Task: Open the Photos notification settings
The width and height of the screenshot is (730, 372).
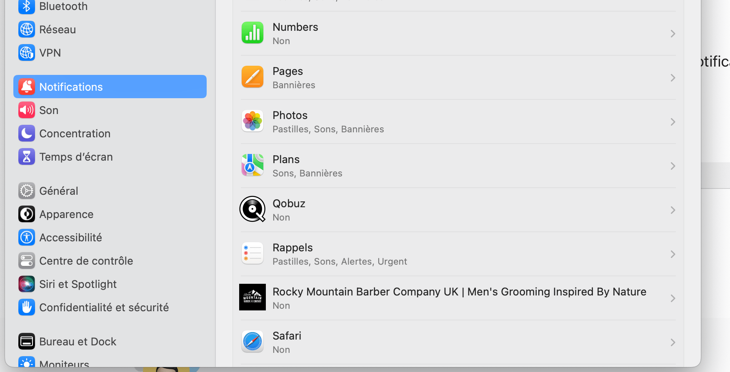Action: coord(458,122)
